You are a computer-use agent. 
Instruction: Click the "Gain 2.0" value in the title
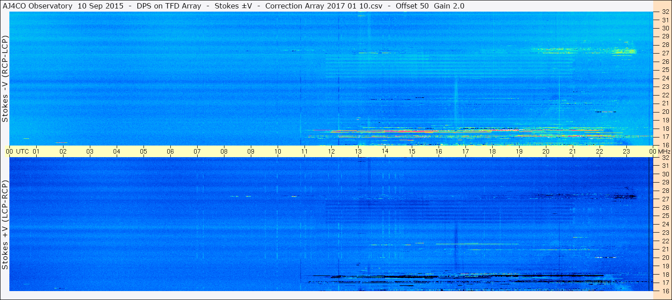tap(449, 6)
